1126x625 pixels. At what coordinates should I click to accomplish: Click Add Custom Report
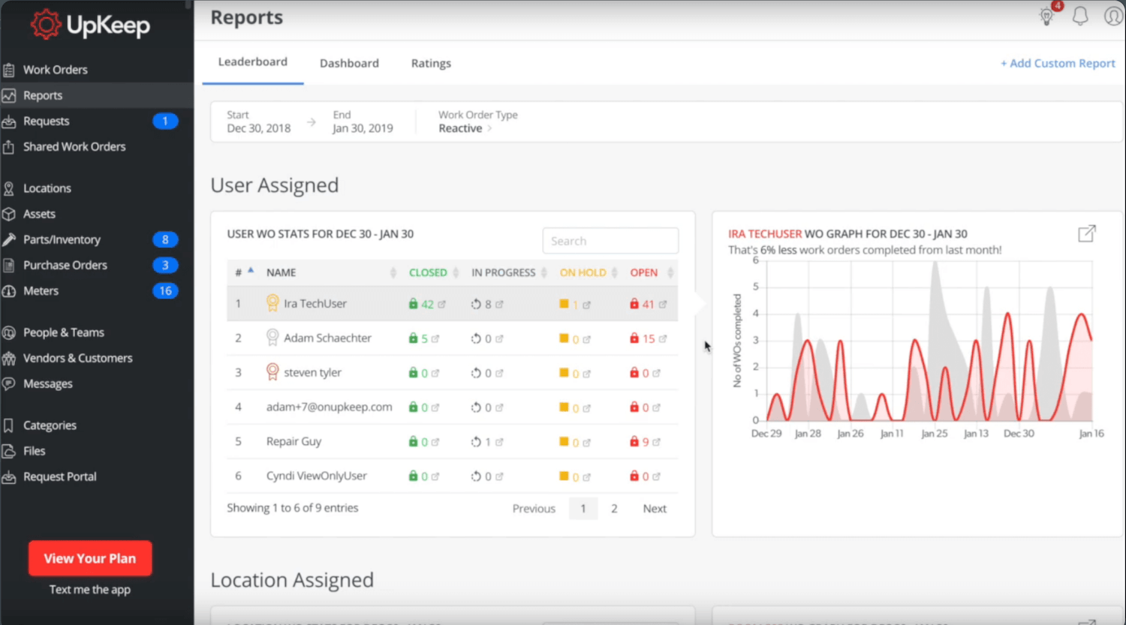1058,63
